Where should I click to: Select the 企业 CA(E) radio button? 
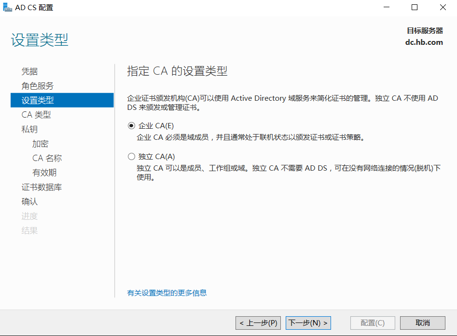pyautogui.click(x=131, y=125)
